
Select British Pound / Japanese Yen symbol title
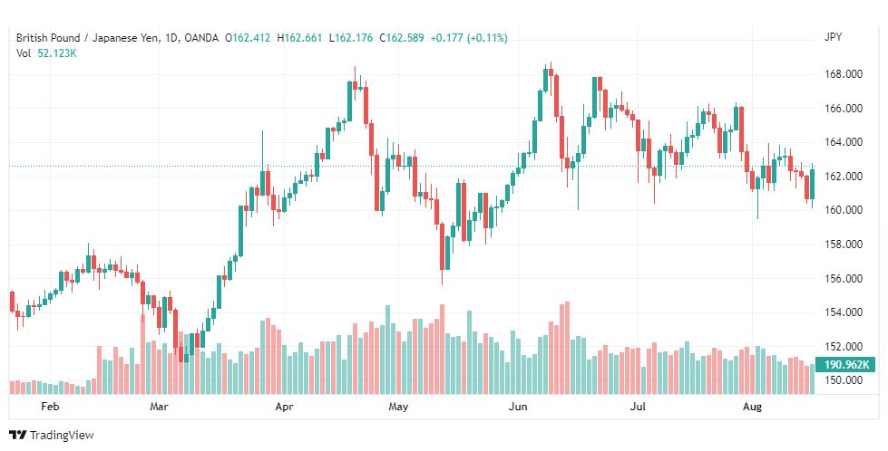[x=88, y=38]
